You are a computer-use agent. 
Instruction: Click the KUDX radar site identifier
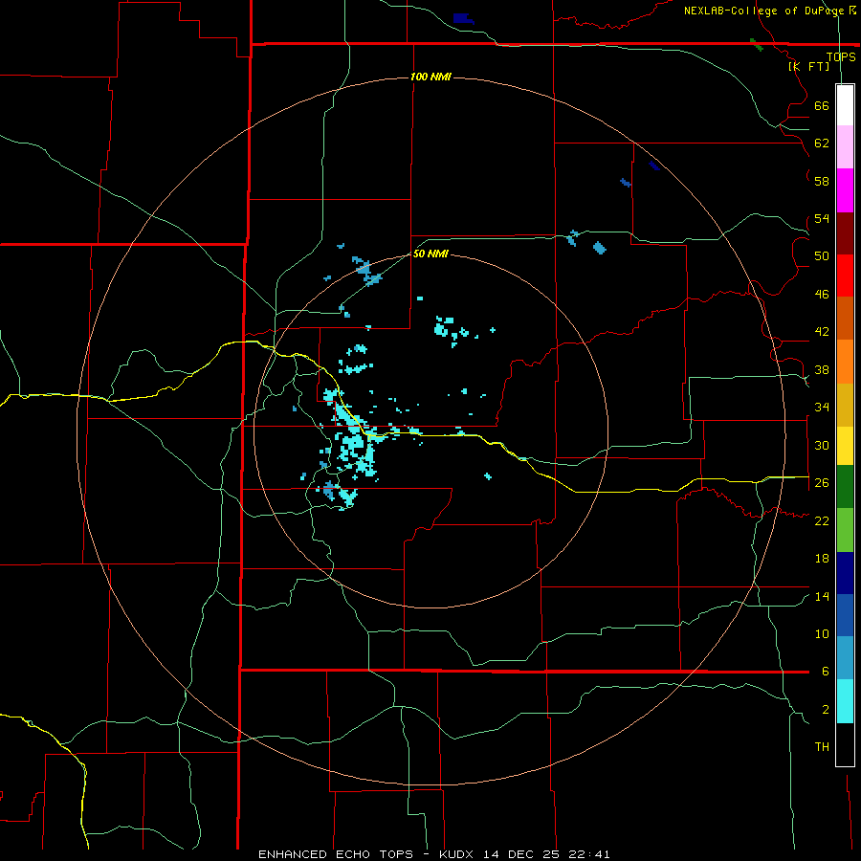[458, 854]
